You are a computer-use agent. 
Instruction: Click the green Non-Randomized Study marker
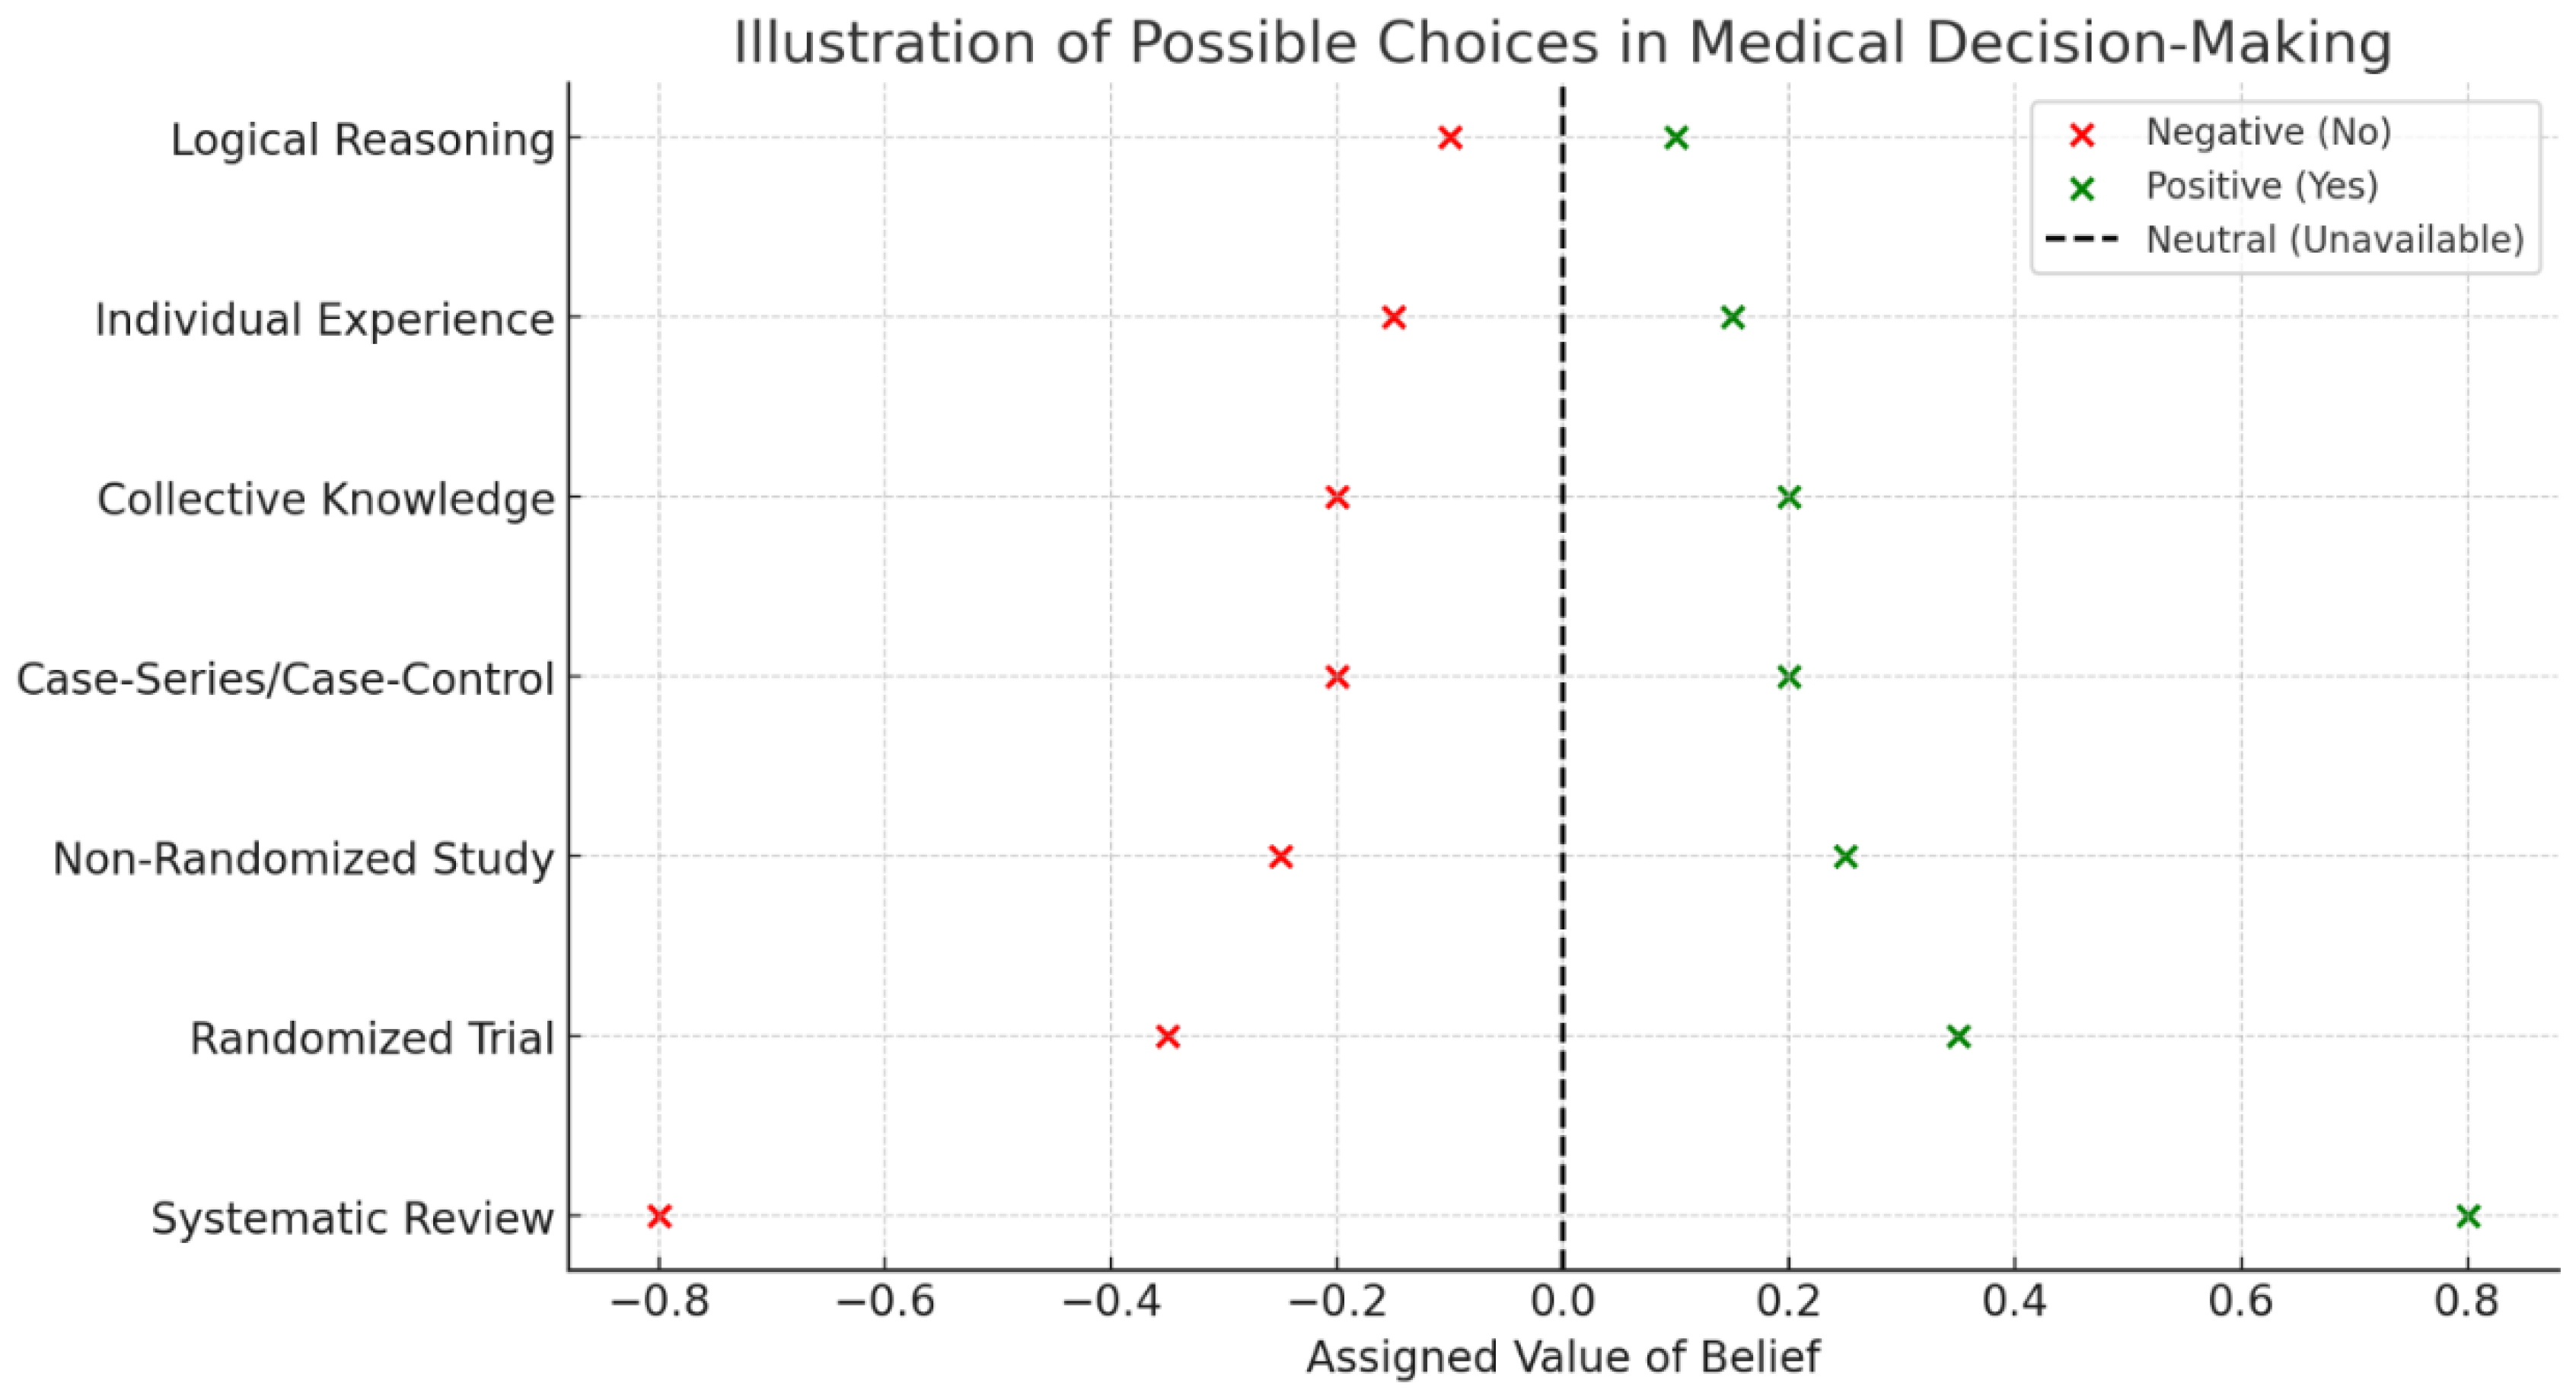click(x=1846, y=857)
